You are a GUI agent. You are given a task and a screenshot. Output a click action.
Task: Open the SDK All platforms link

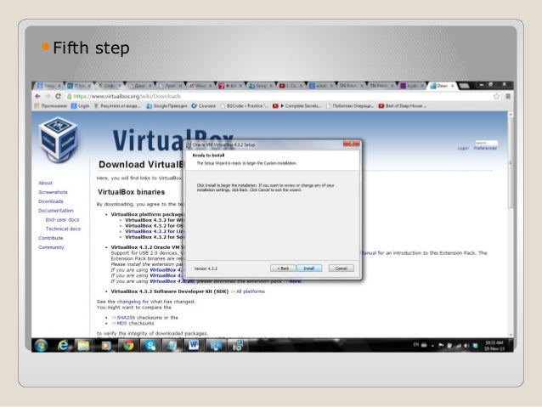tap(251, 291)
